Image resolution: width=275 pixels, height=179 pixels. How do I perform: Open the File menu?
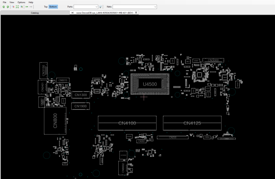click(x=5, y=2)
